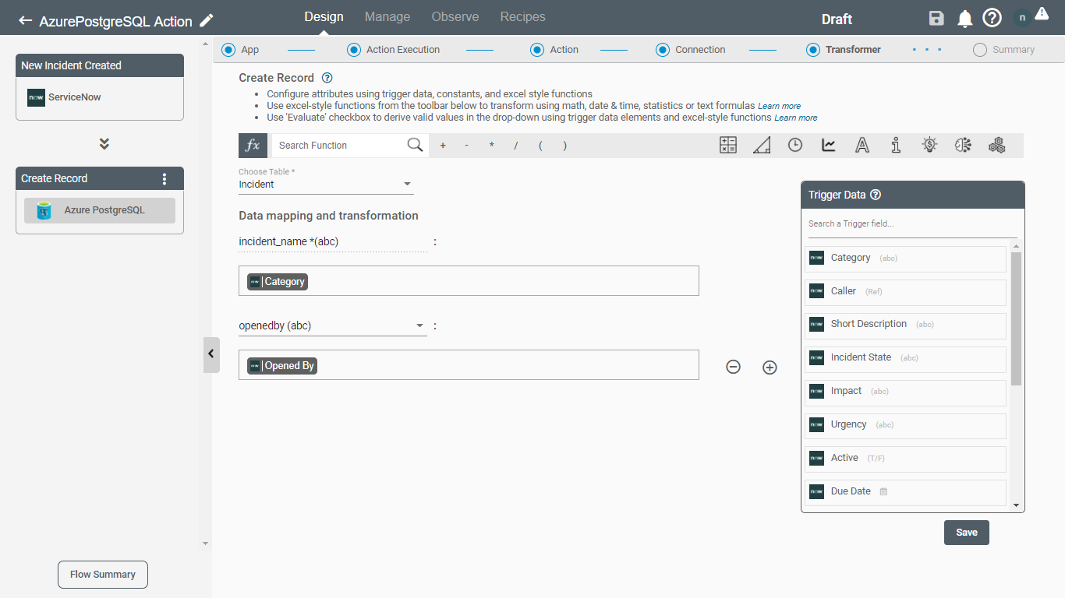Viewport: 1065px width, 598px height.
Task: Select the Incident State trigger field
Action: coord(905,358)
